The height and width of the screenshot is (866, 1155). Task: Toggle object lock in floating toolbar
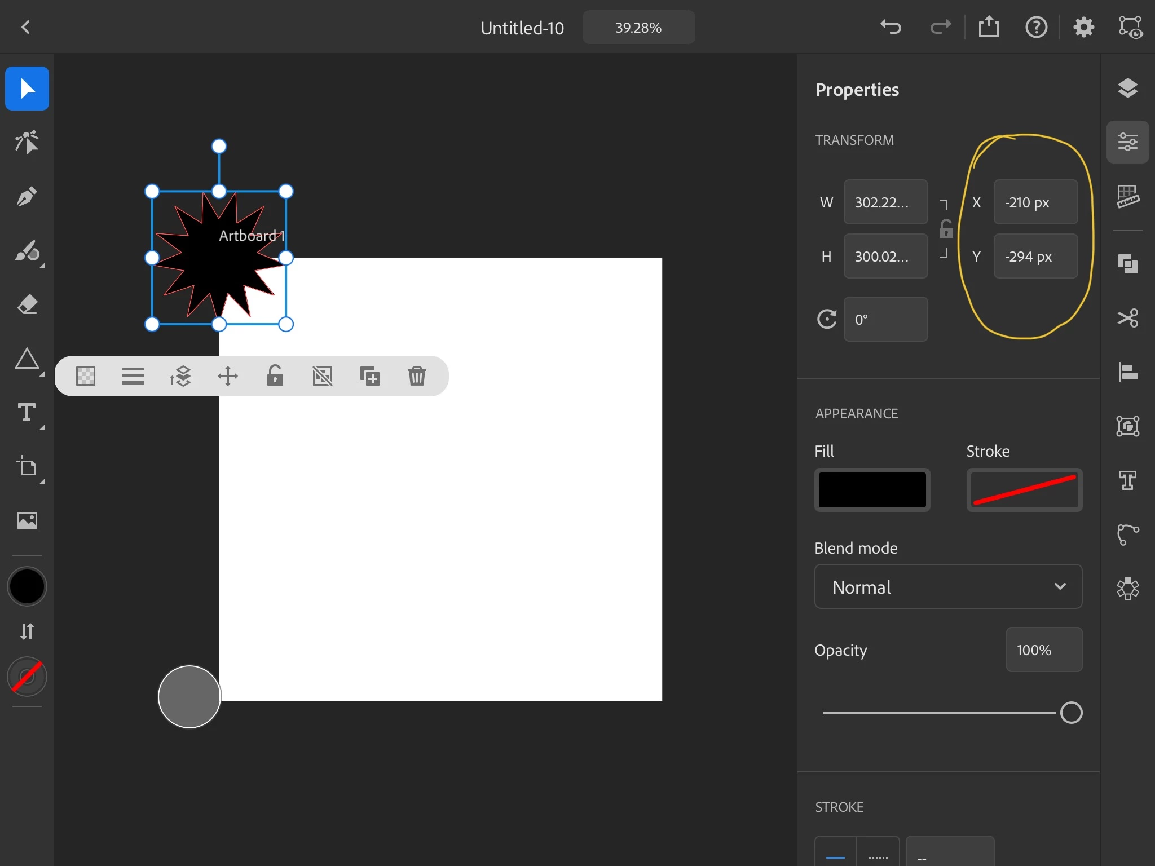click(275, 376)
